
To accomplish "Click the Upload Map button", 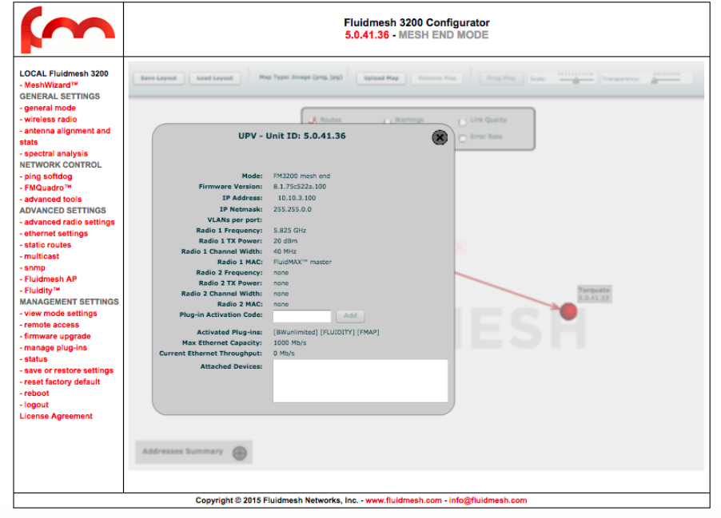I will click(x=381, y=78).
